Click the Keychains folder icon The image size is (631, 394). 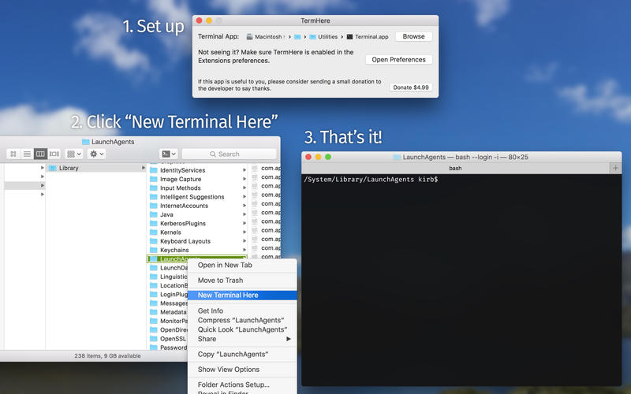point(153,250)
